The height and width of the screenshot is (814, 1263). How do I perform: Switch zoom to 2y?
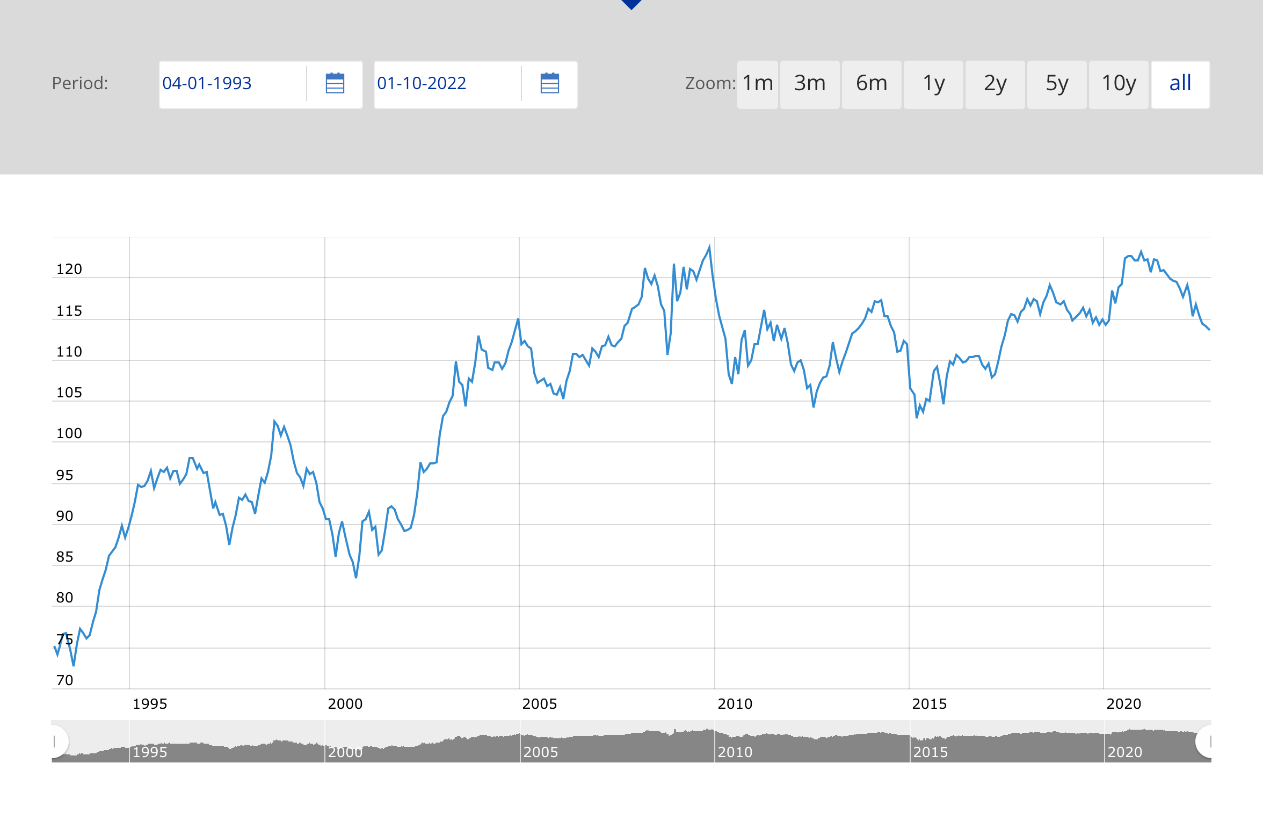click(x=995, y=84)
